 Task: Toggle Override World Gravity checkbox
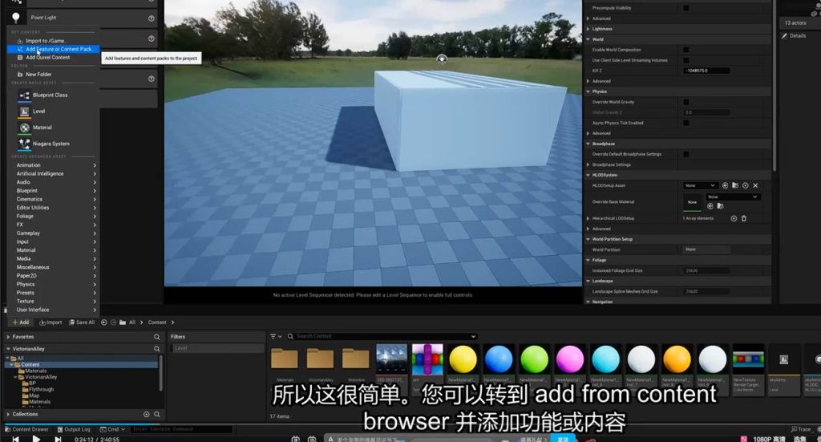point(686,102)
